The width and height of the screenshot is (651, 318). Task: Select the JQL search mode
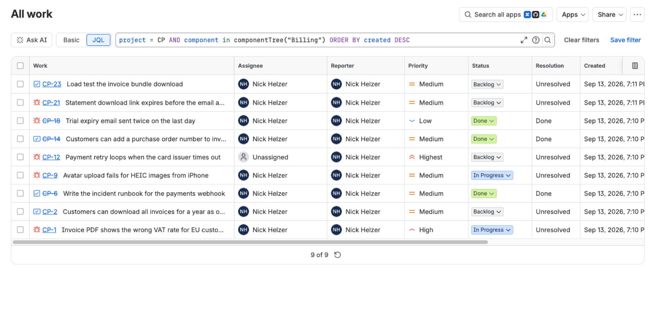click(98, 40)
